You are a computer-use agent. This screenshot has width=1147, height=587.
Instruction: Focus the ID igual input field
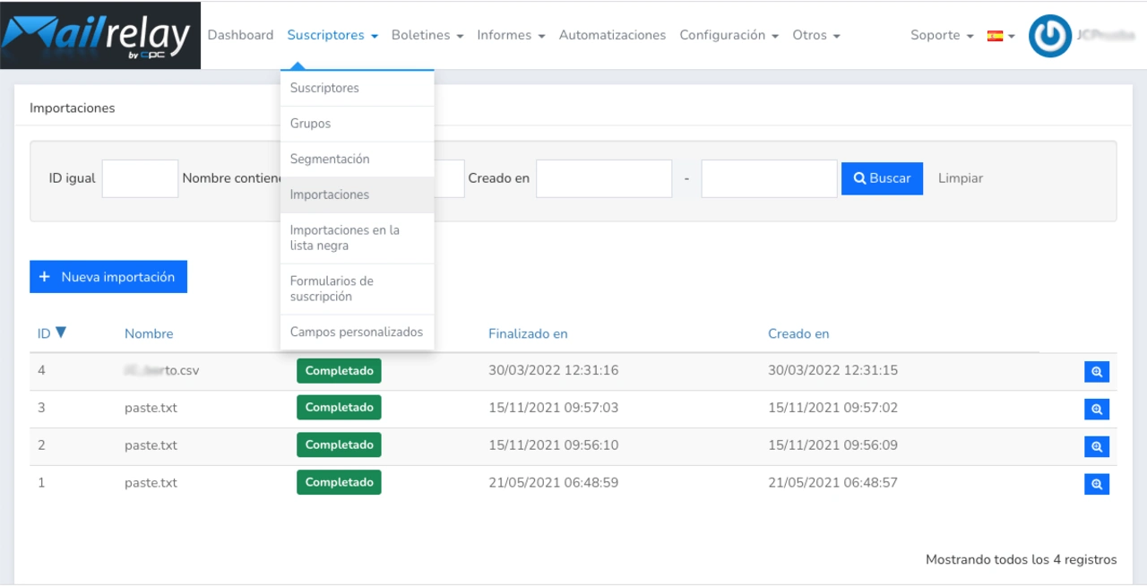click(x=140, y=178)
